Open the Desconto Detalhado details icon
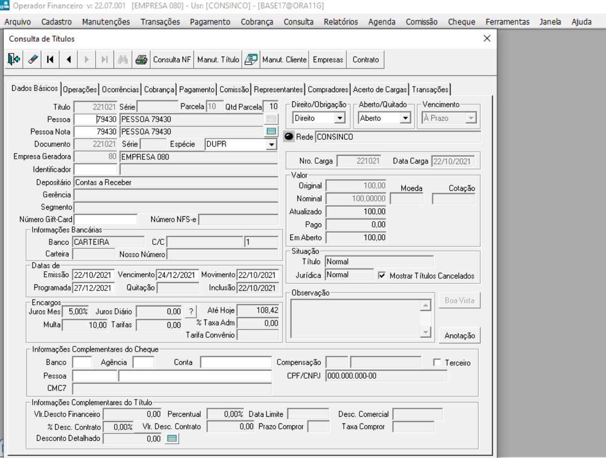This screenshot has height=458, width=606. (173, 438)
